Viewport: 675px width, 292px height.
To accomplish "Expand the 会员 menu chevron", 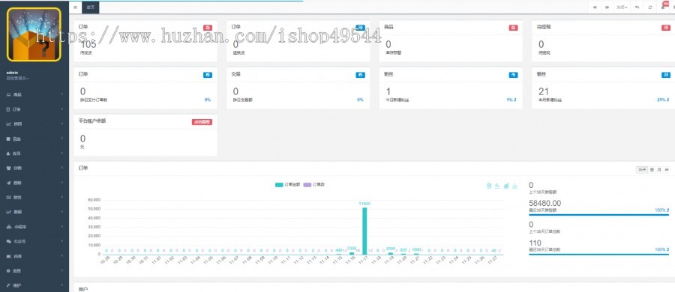I will click(x=62, y=153).
